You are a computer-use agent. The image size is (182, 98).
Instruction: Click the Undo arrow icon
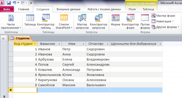click(14, 3)
